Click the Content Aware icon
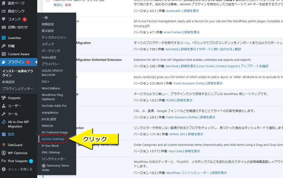 (4, 54)
